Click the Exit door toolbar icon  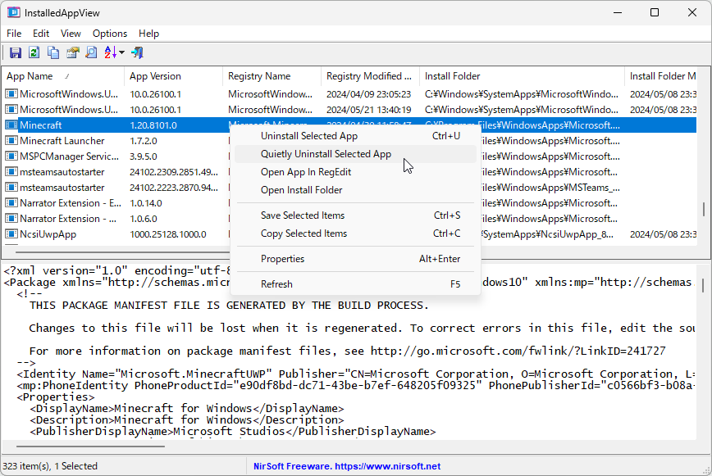(138, 53)
